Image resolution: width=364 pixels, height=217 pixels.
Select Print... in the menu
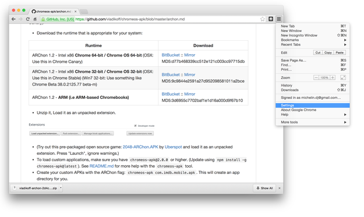[x=313, y=70]
